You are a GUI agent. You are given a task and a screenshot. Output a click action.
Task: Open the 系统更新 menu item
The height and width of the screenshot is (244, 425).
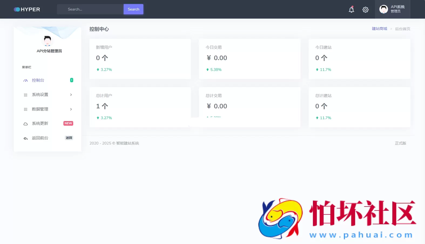pyautogui.click(x=40, y=123)
